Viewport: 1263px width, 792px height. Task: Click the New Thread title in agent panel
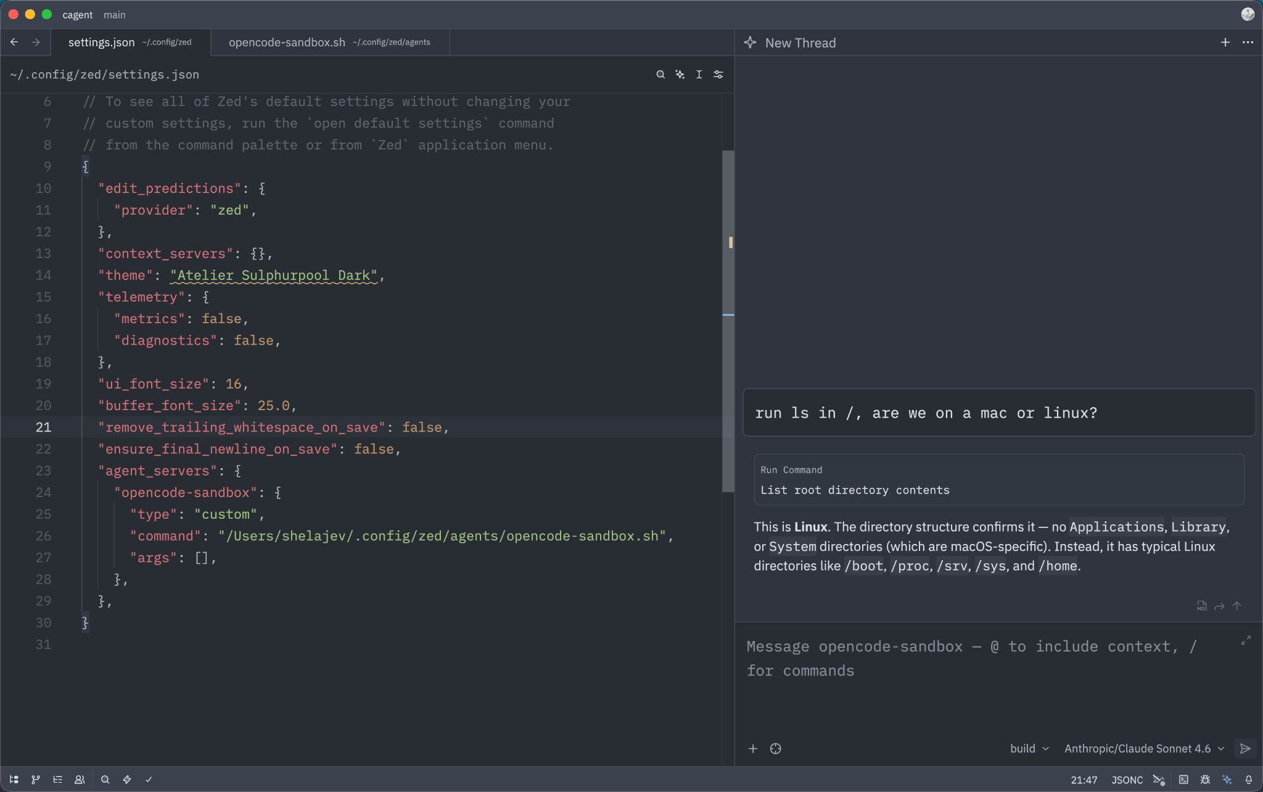800,43
